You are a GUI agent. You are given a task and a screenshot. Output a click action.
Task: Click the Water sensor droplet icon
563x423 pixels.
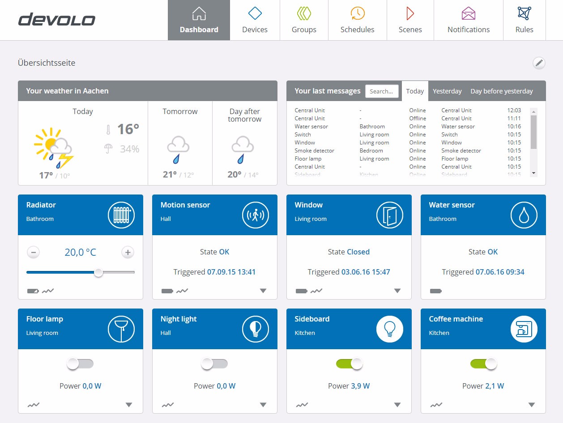pyautogui.click(x=524, y=215)
